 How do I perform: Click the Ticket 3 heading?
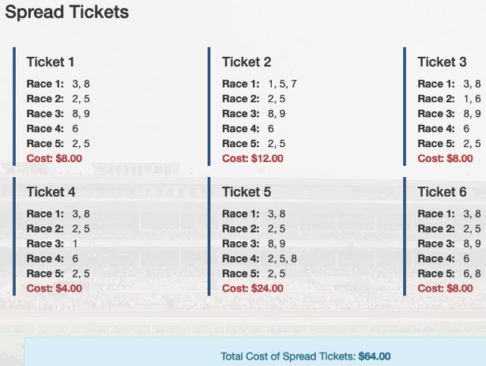(442, 62)
